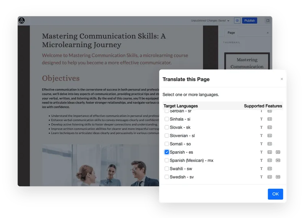Click the app logo icon in top-left
Image resolution: width=306 pixels, height=218 pixels.
(x=22, y=21)
